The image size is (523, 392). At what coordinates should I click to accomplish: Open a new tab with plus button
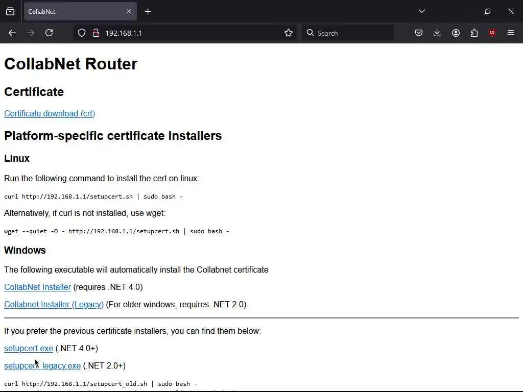click(148, 12)
